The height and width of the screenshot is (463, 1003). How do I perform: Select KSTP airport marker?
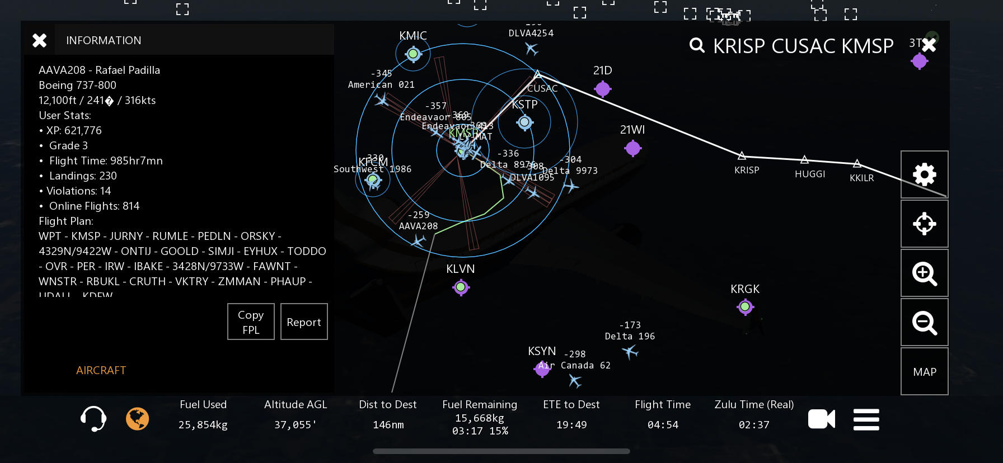(x=524, y=122)
